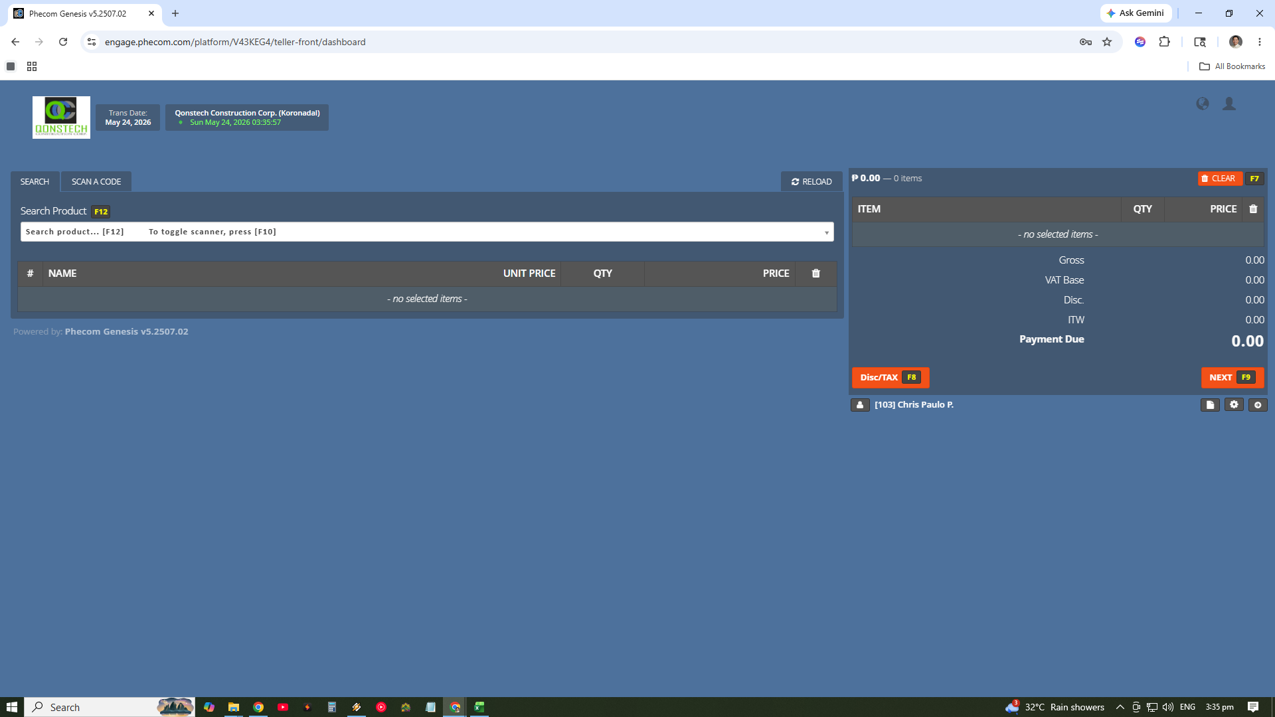
Task: Click the CLEAR cart button
Action: 1219,179
